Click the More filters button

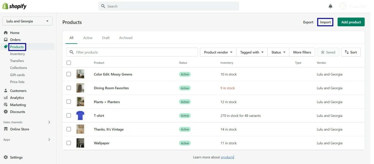[302, 52]
